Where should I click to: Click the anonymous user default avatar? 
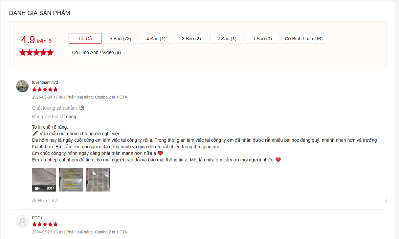pyautogui.click(x=22, y=222)
